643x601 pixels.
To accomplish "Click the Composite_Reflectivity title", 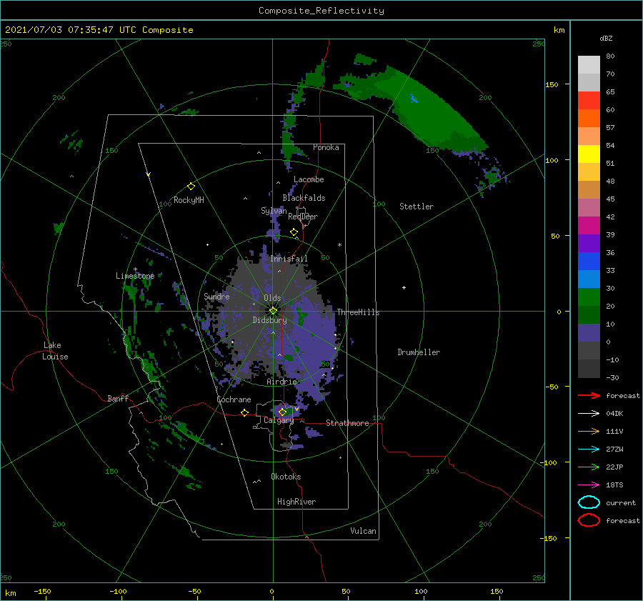I will click(x=321, y=11).
